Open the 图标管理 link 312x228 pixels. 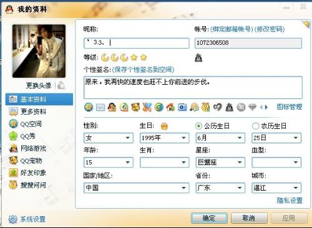point(290,107)
